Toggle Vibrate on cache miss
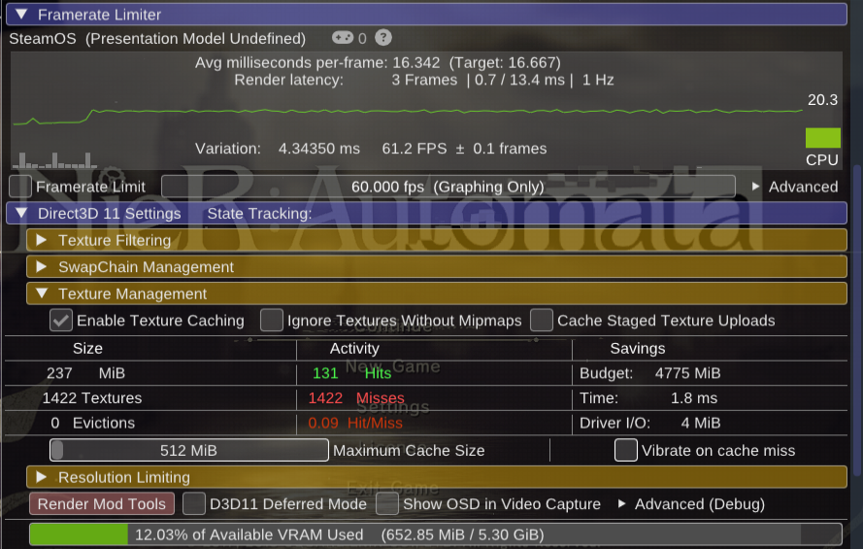863x549 pixels. [626, 450]
